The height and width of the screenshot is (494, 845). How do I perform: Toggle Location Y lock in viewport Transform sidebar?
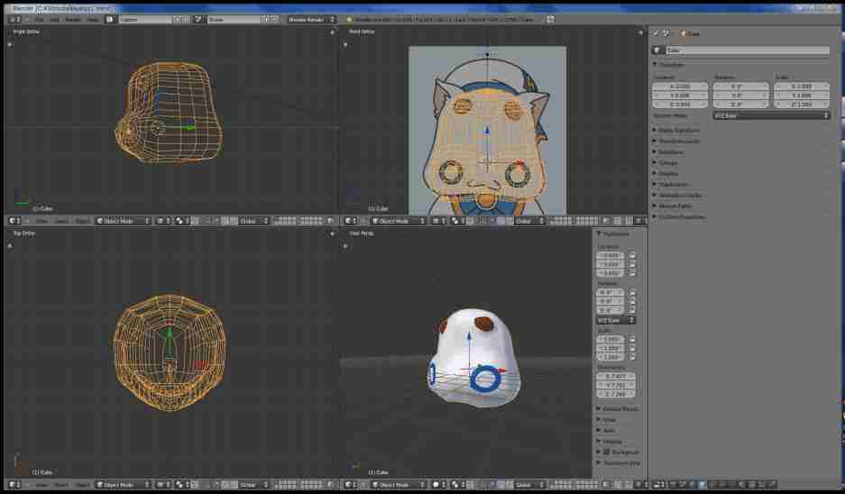tap(632, 264)
